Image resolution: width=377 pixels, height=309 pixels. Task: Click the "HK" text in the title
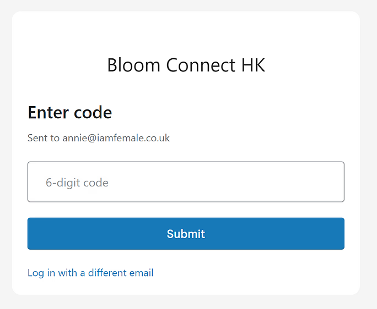253,65
